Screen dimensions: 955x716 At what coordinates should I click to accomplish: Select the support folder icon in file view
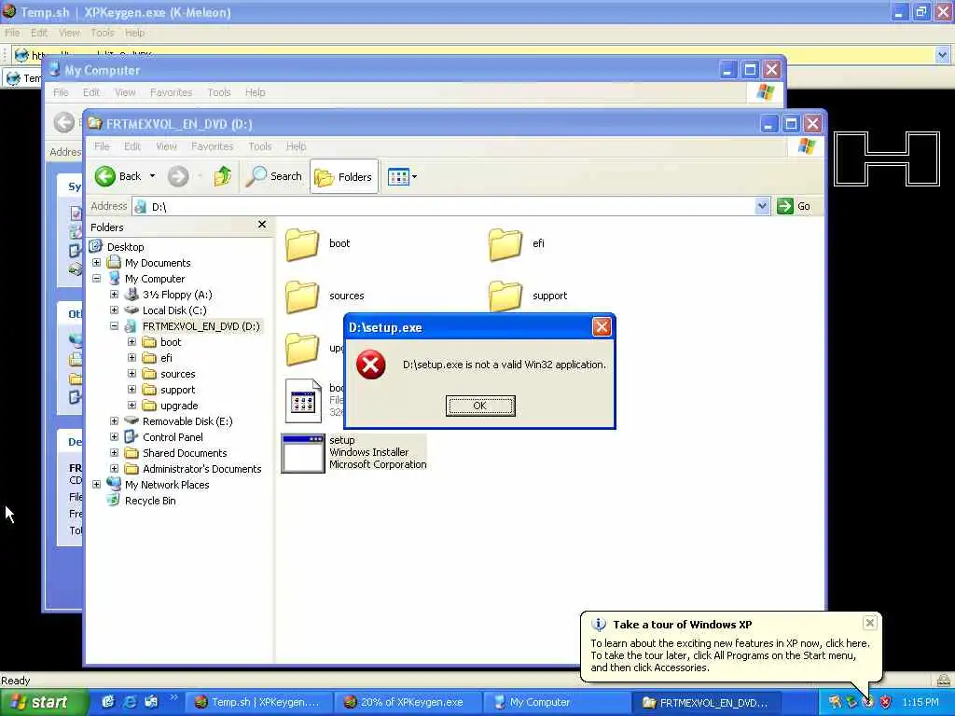coord(505,296)
